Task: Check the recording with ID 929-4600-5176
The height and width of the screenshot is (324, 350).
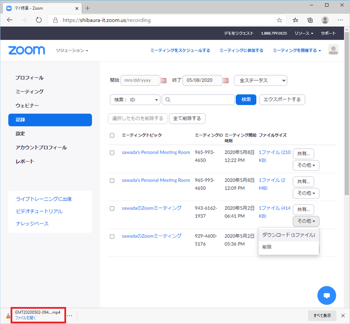Action: (x=112, y=236)
